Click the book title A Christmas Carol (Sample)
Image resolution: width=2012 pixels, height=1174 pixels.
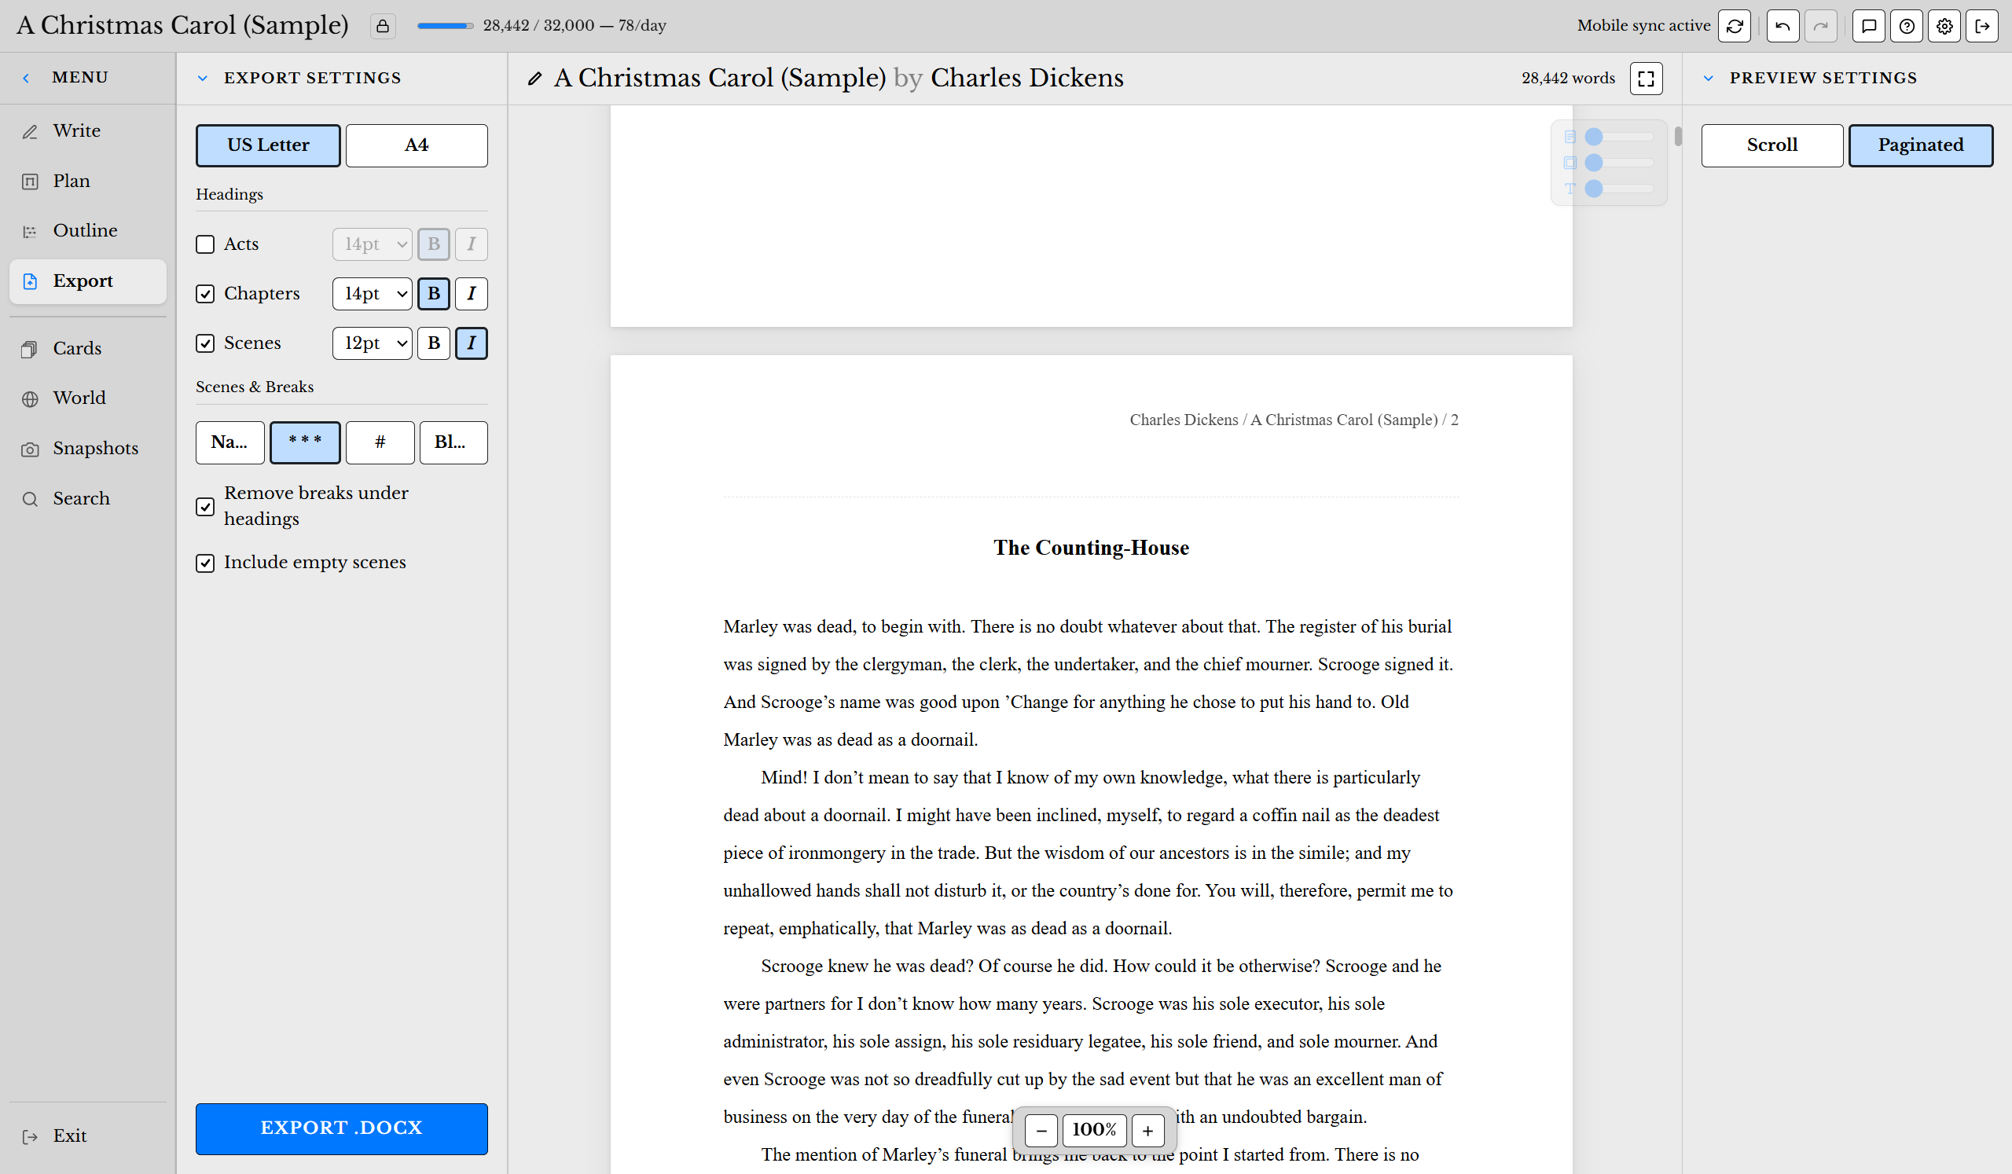point(720,78)
